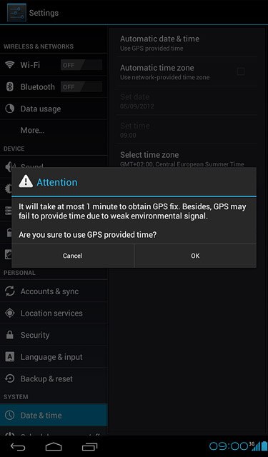Open Data usage via its pie icon
The height and width of the screenshot is (457, 268).
point(10,109)
